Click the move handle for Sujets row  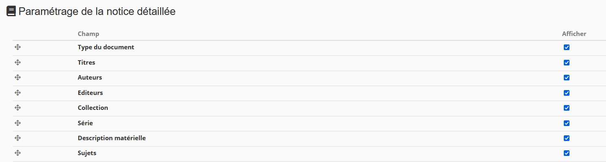tap(17, 153)
